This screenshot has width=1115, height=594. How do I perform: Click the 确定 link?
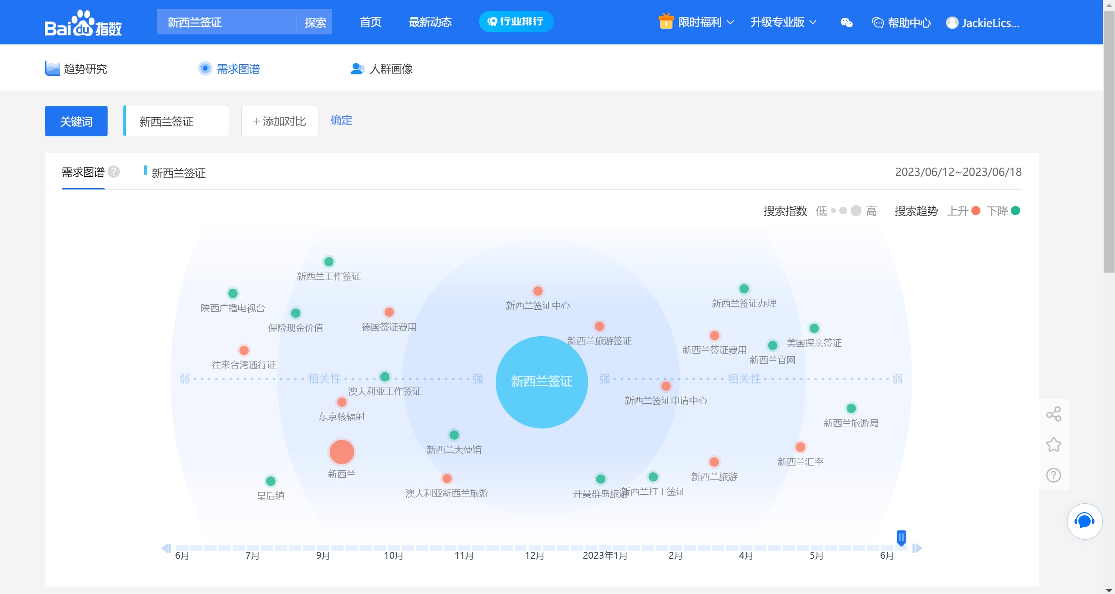click(x=341, y=120)
